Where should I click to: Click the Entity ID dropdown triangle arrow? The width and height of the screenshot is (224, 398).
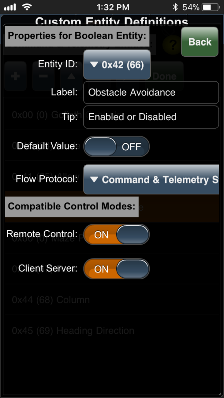[x=94, y=65]
